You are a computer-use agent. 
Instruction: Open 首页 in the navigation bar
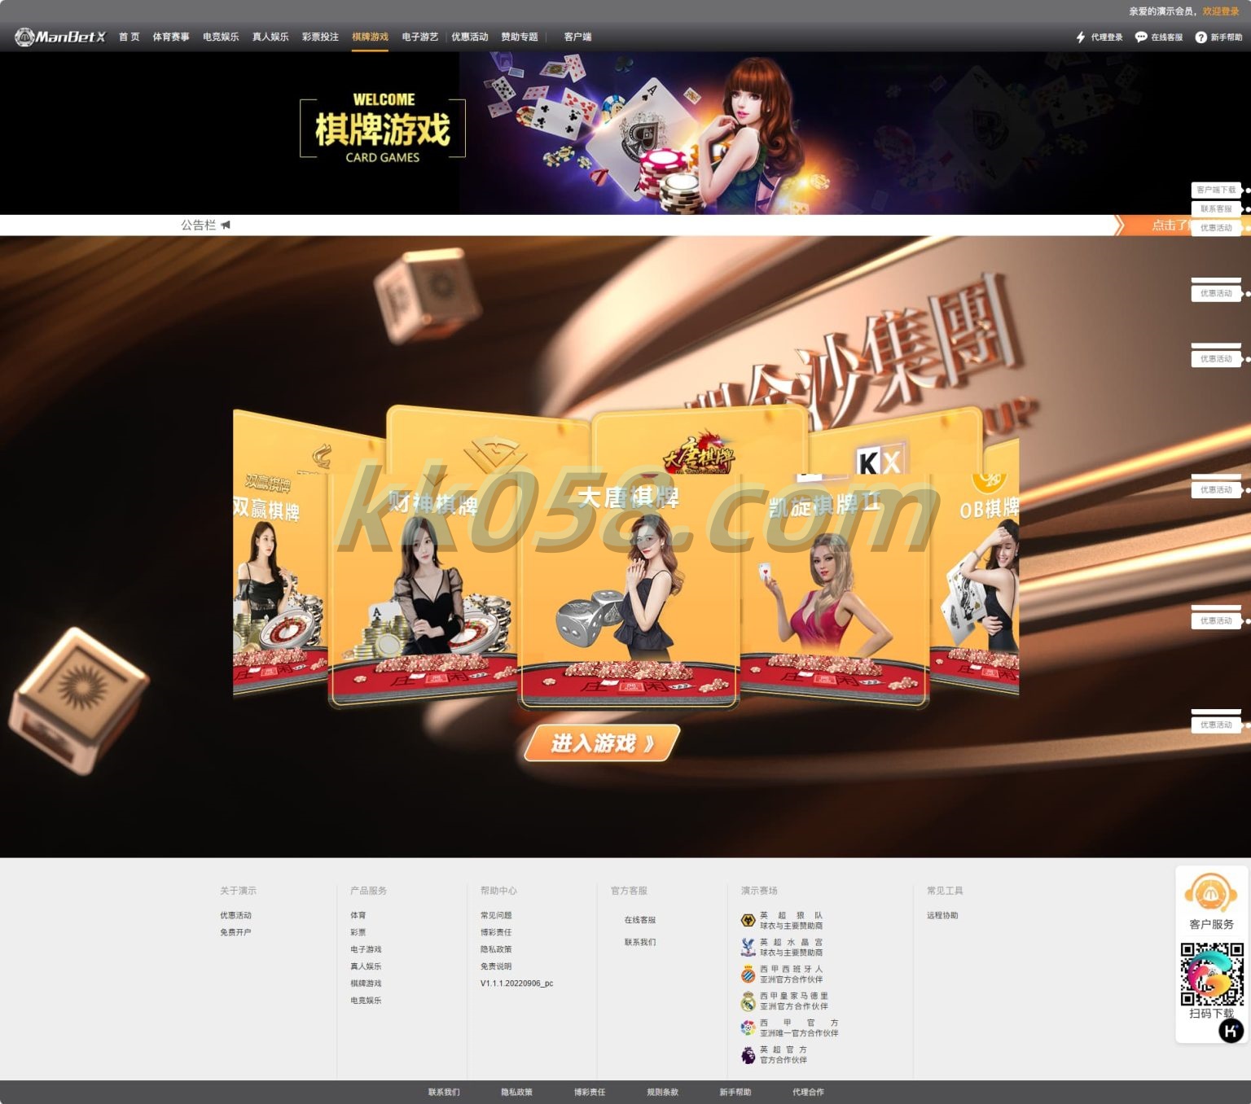coord(129,37)
